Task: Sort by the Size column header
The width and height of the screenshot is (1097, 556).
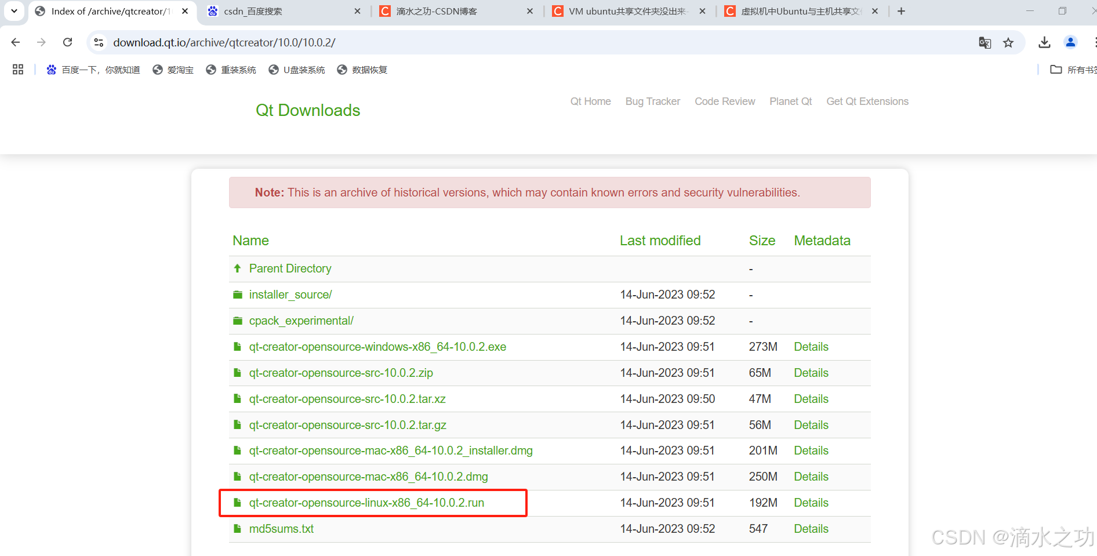Action: tap(762, 241)
